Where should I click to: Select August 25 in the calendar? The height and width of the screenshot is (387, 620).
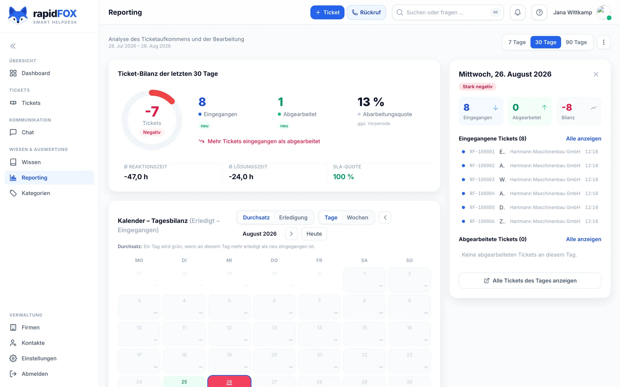point(184,381)
